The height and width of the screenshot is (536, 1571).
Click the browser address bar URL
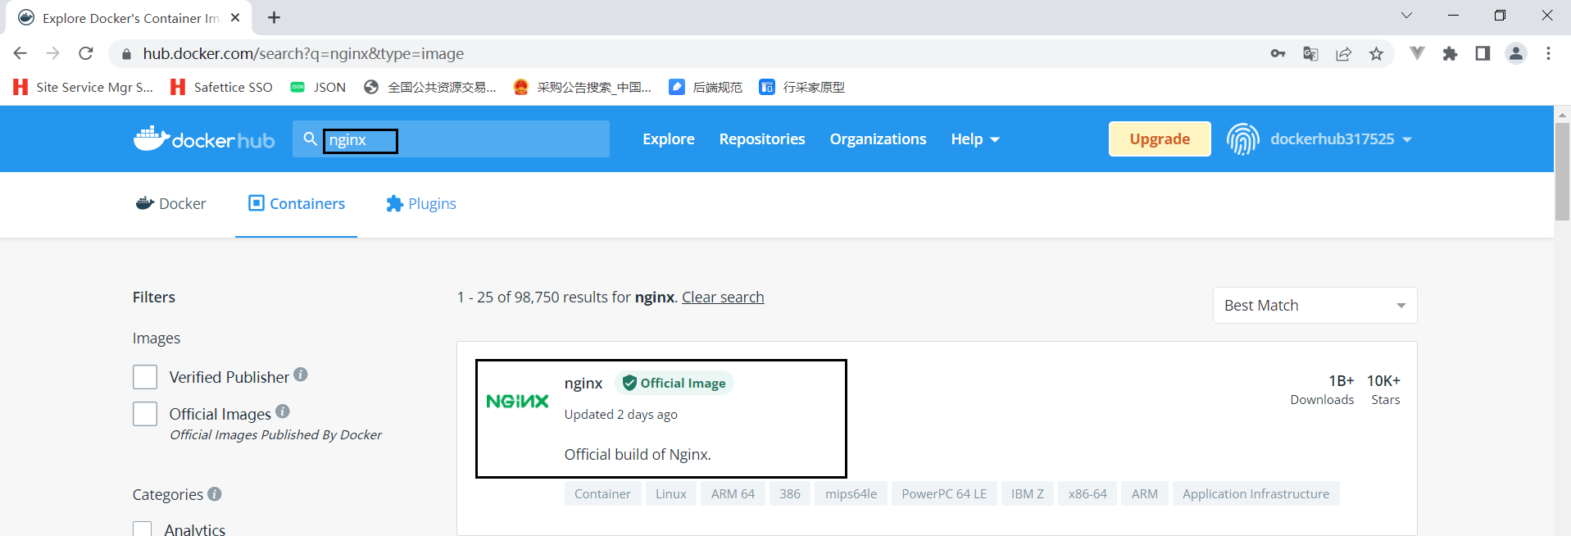pos(303,53)
